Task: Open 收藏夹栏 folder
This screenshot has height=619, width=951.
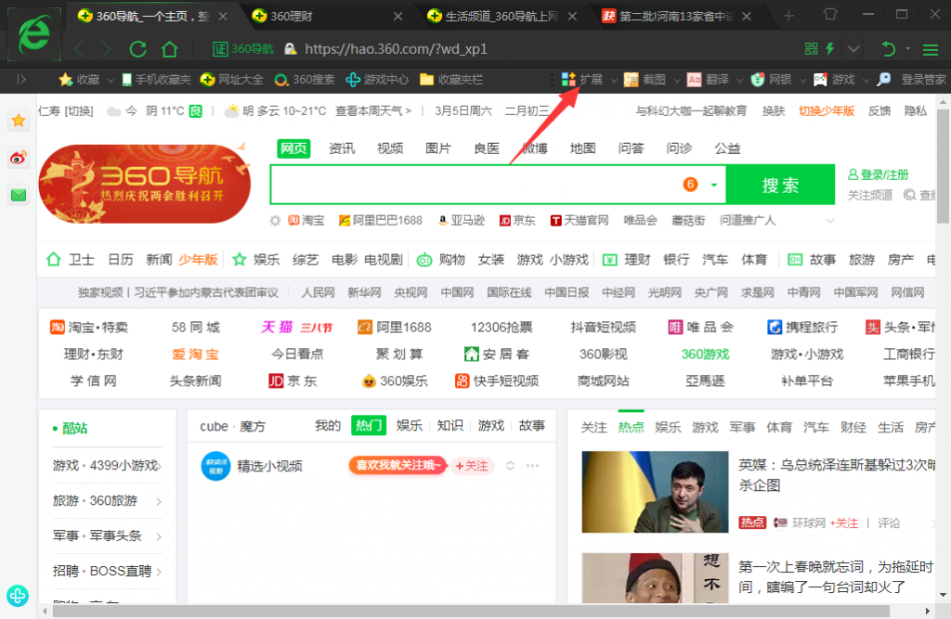Action: tap(451, 80)
